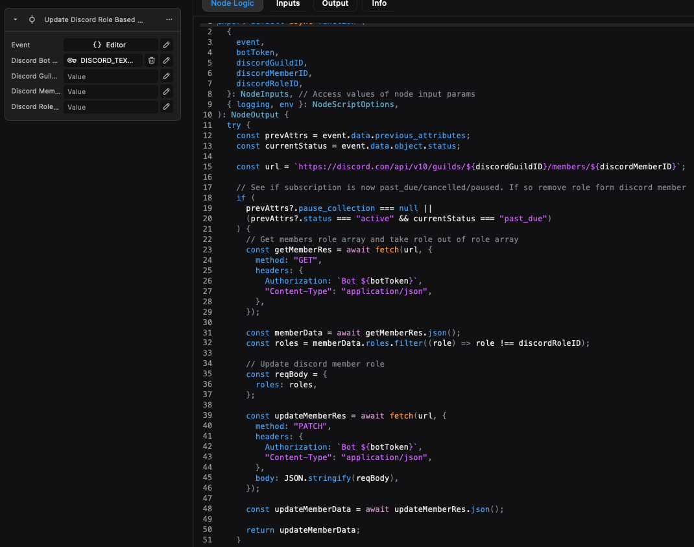
Task: Open the Event Editor button
Action: point(110,45)
